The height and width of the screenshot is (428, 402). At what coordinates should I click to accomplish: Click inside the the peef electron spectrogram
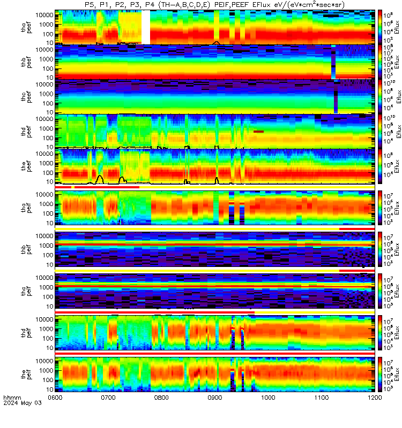(x=215, y=166)
